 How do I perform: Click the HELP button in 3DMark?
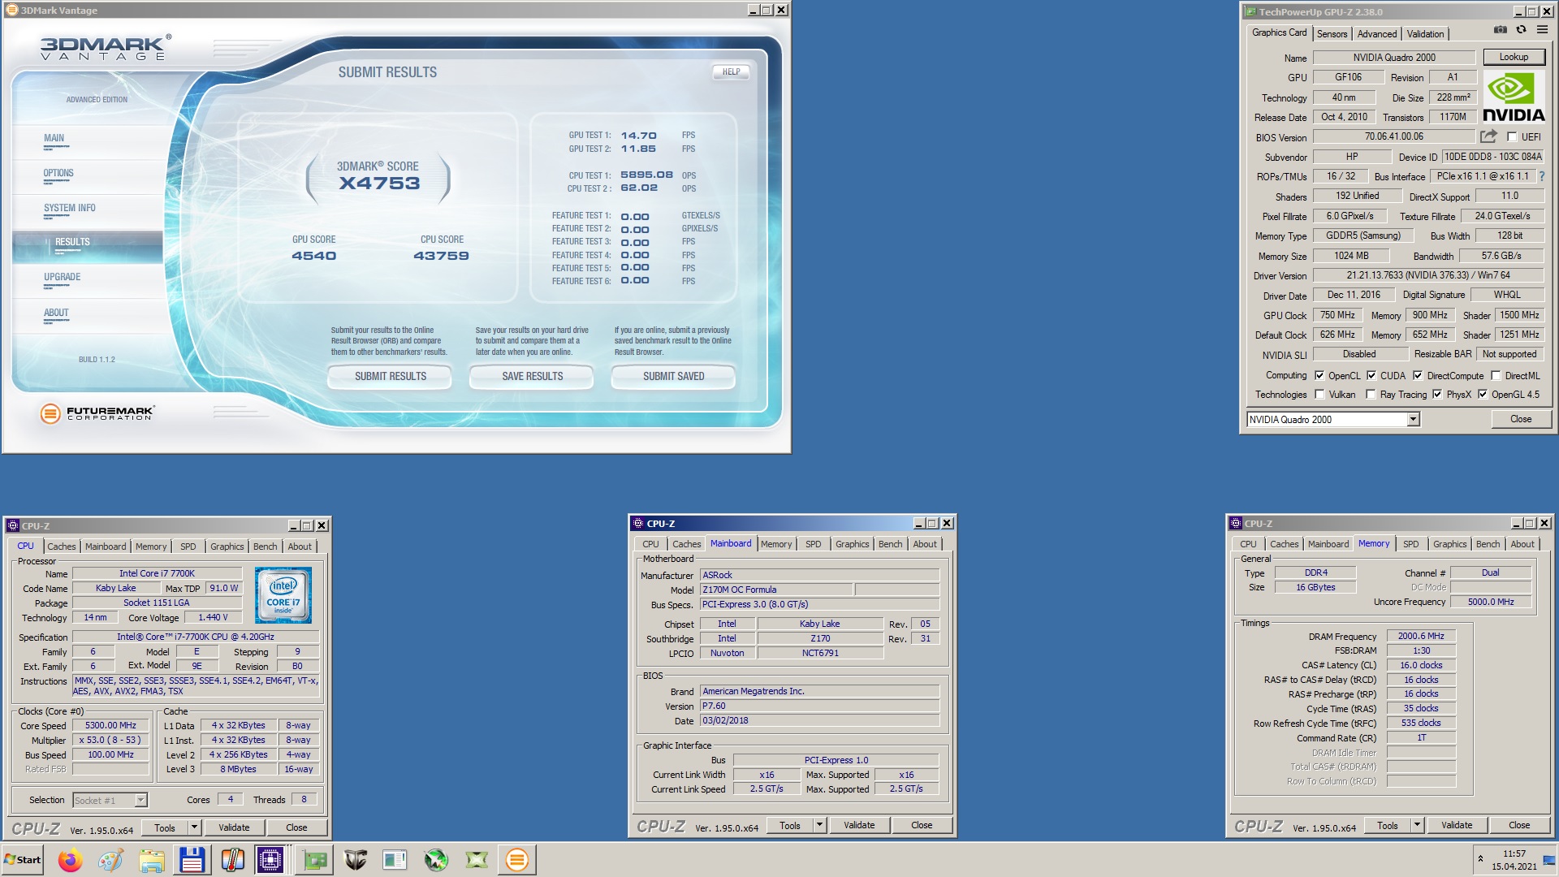pyautogui.click(x=731, y=72)
